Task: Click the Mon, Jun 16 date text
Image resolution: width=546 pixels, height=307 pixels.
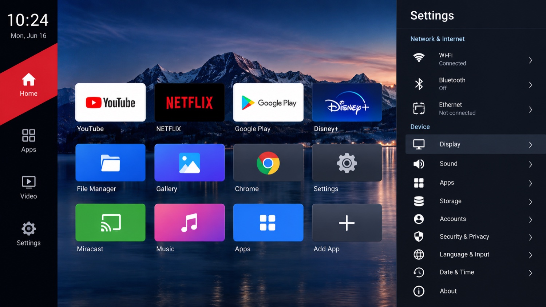Action: pos(29,36)
